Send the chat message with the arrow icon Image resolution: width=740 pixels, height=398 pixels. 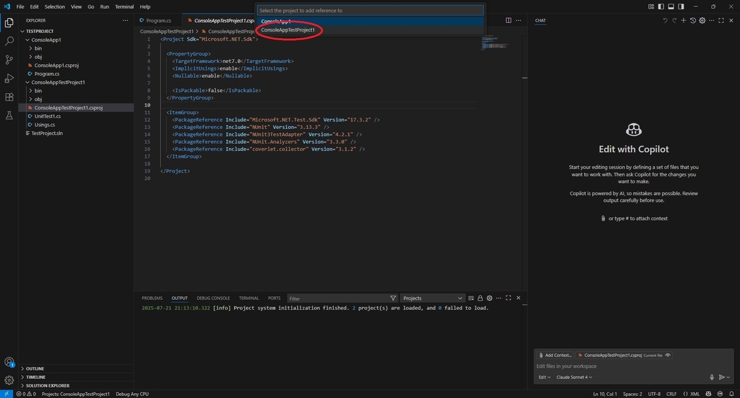[721, 377]
